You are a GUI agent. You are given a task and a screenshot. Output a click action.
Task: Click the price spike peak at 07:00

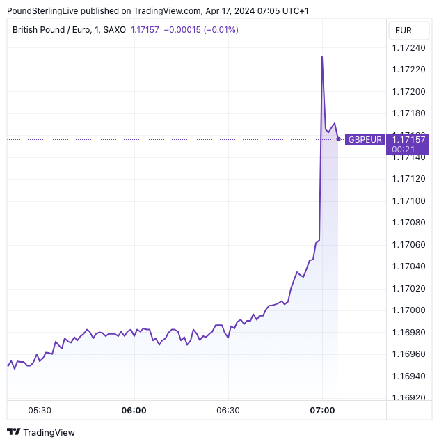[x=322, y=56]
